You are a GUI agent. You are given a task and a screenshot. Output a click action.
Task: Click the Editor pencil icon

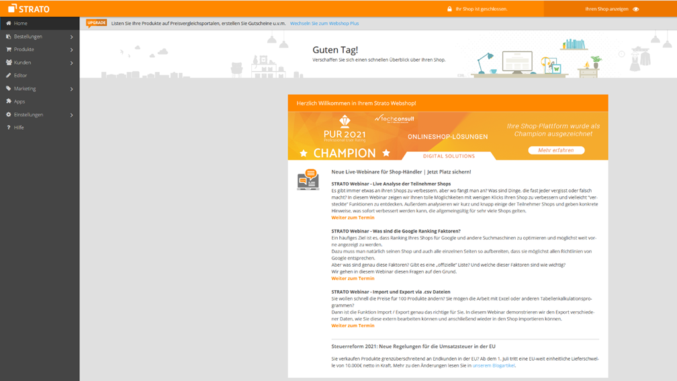(8, 75)
